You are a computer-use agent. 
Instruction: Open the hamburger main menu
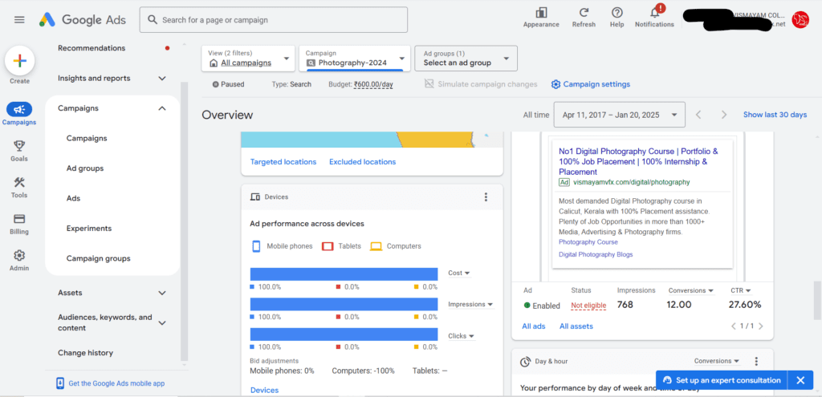pyautogui.click(x=19, y=20)
